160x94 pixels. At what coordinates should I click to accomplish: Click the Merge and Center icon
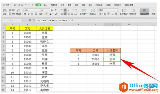[x=84, y=10]
